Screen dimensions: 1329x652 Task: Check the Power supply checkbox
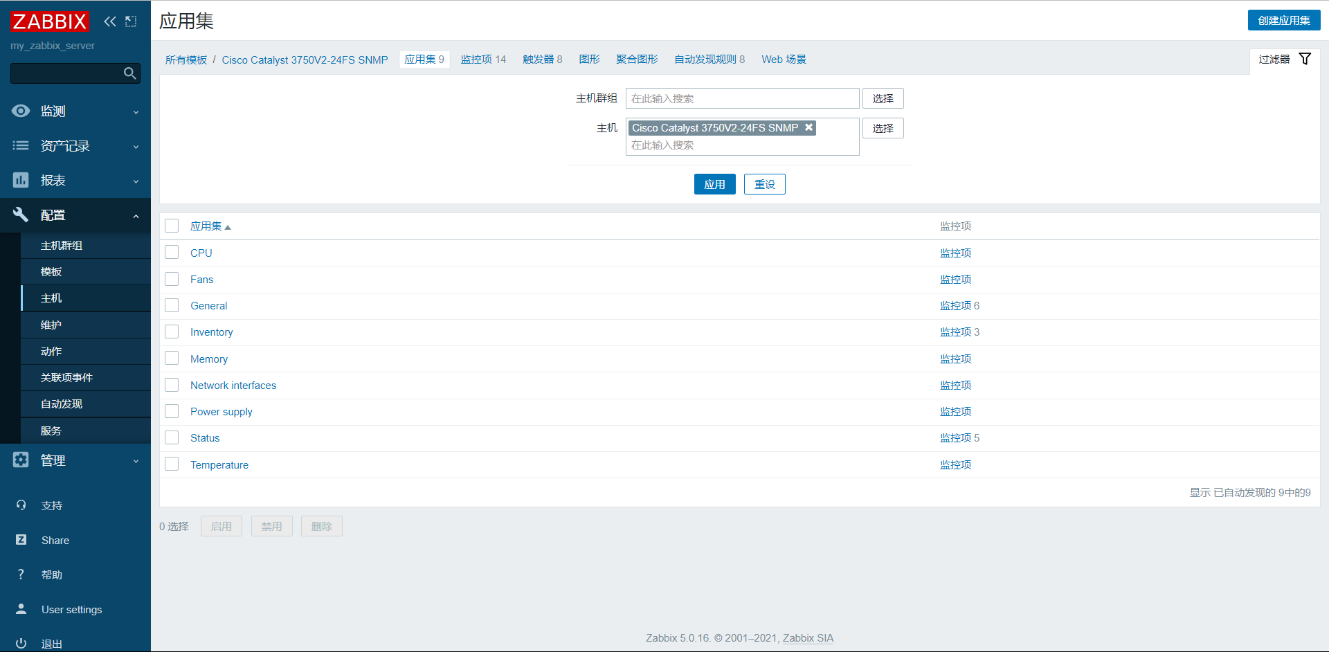tap(172, 411)
